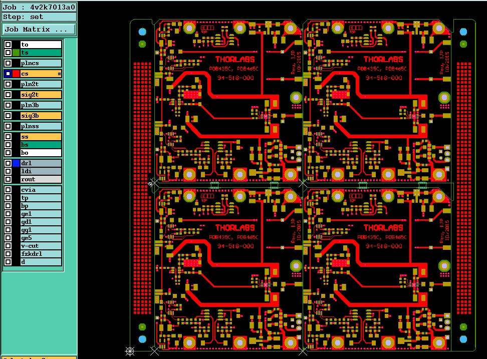Click the 'gm1' layer name
Image resolution: width=487 pixels, height=359 pixels.
[x=41, y=214]
